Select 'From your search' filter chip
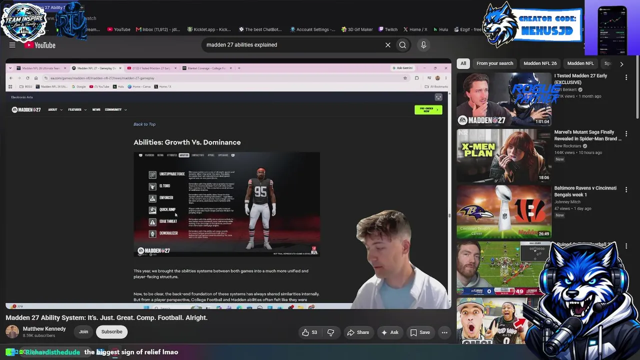Screen dimensions: 640x360 click(494, 63)
